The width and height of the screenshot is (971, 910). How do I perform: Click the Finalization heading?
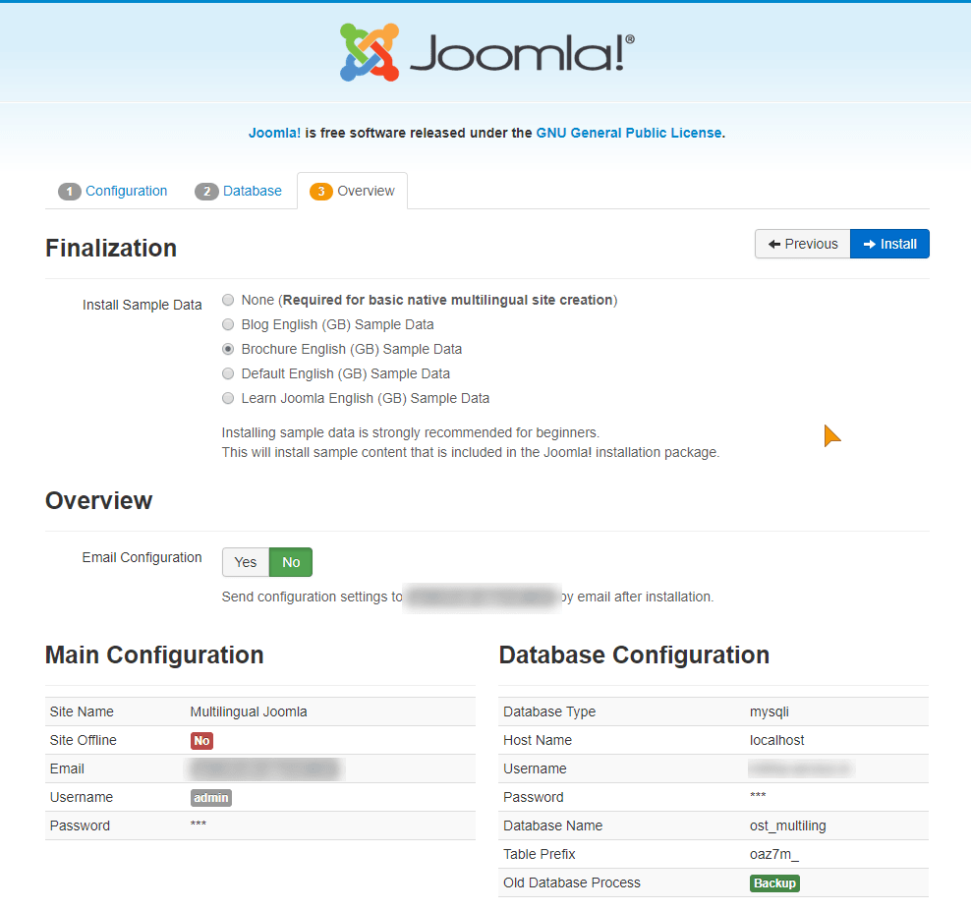pos(111,249)
